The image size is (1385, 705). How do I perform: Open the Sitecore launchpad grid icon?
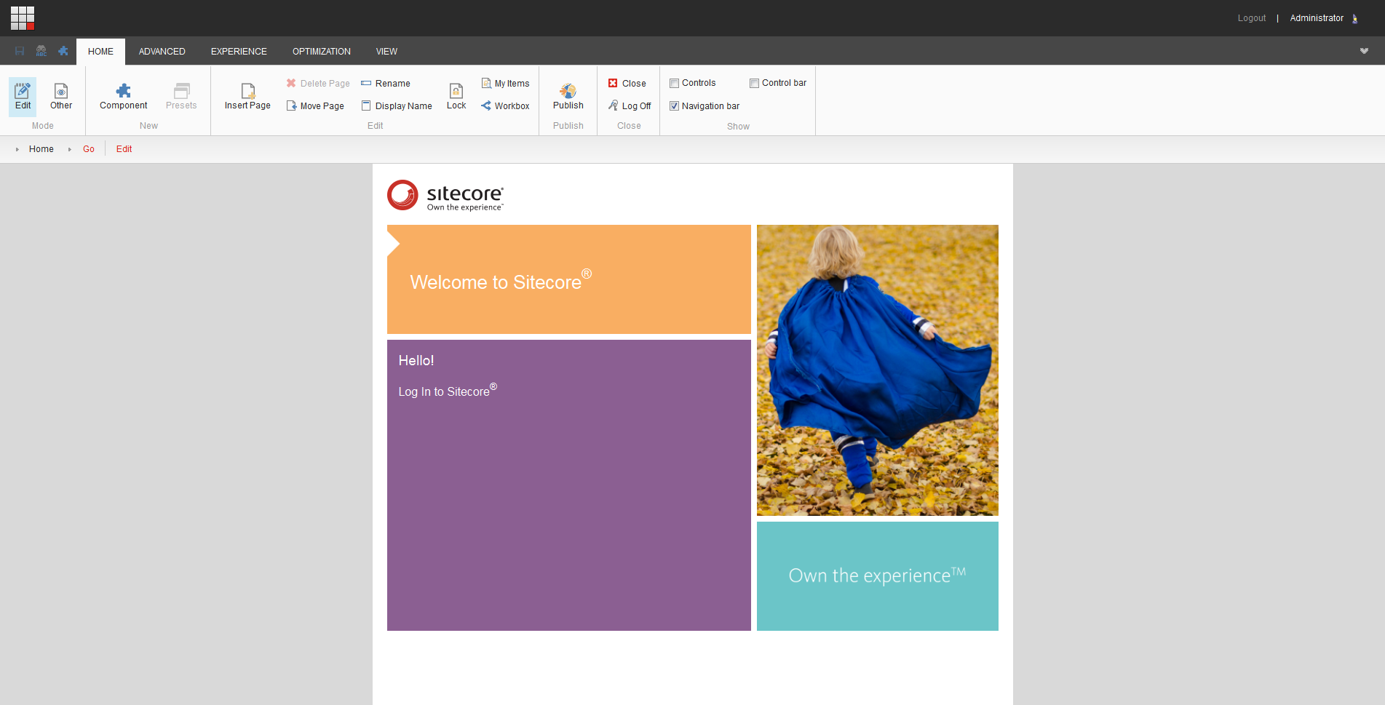[x=23, y=18]
